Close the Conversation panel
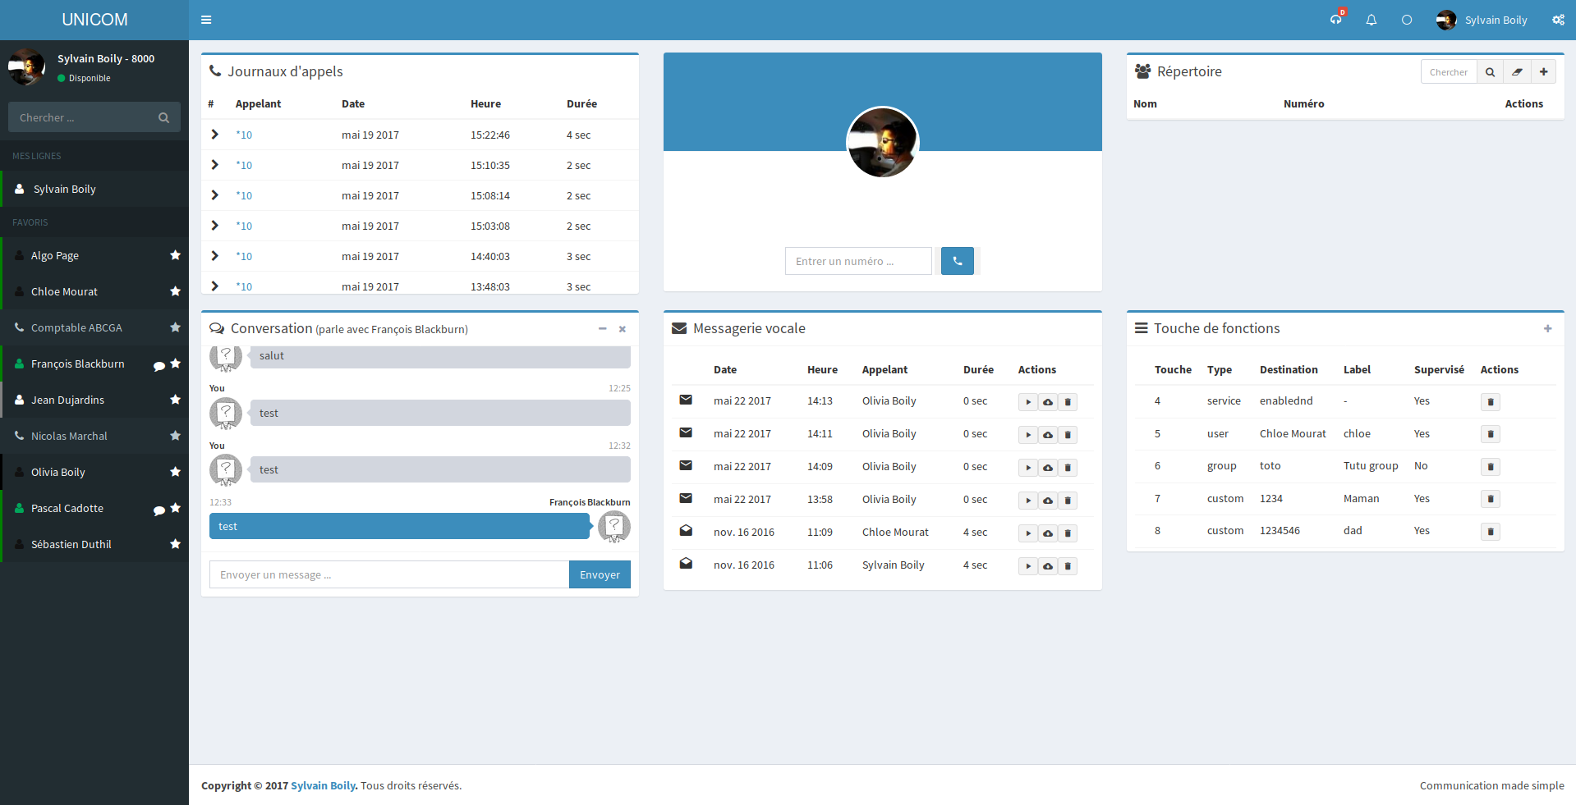This screenshot has width=1576, height=805. [x=623, y=329]
